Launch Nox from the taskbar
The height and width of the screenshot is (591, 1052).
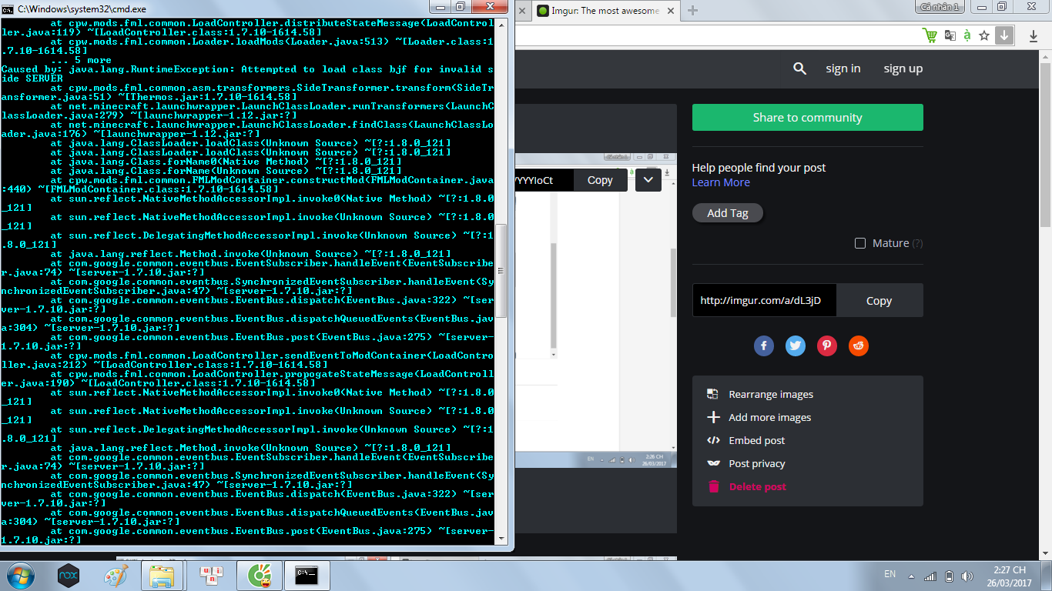click(x=69, y=575)
